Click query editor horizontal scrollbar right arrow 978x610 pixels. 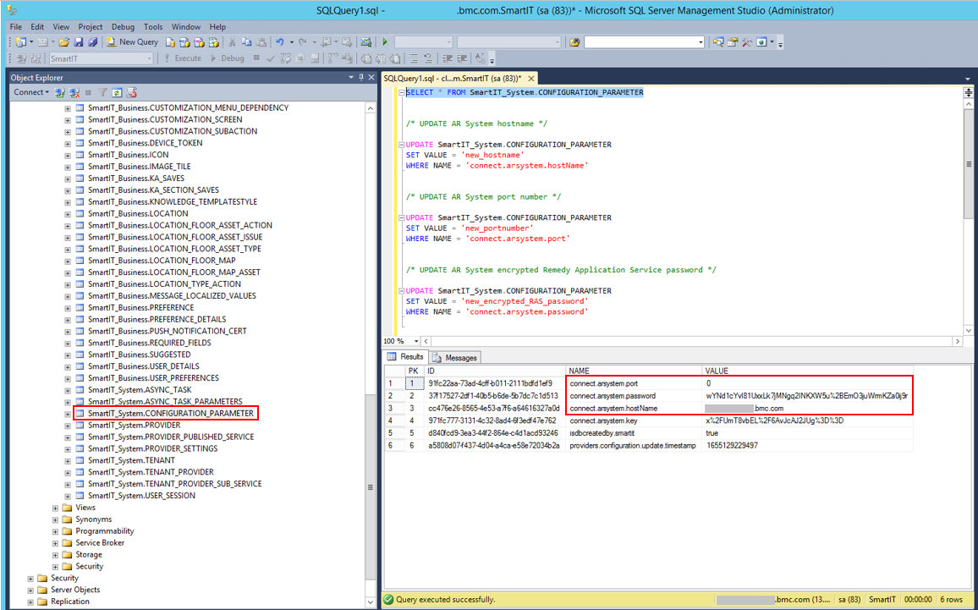coord(957,341)
